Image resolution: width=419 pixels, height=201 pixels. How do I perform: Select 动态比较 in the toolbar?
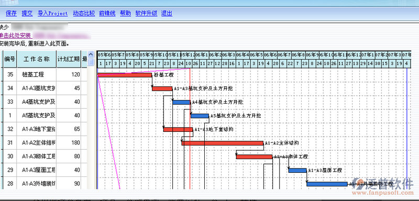pos(84,13)
